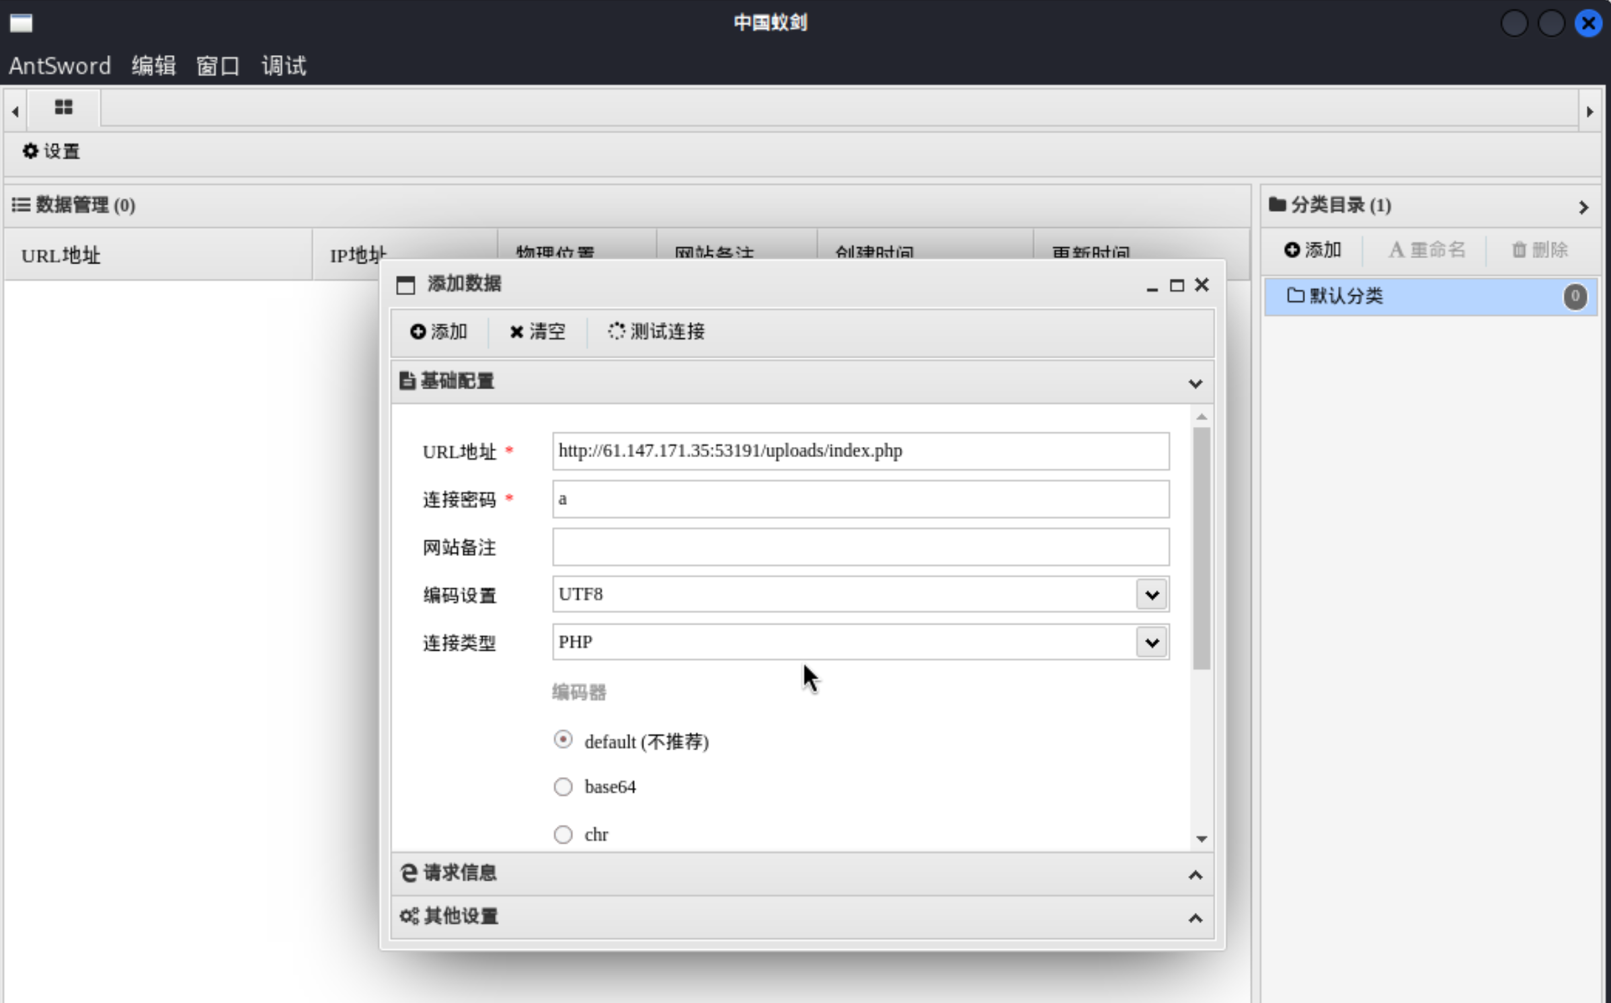
Task: Click the 重命名 category button
Action: pos(1427,250)
